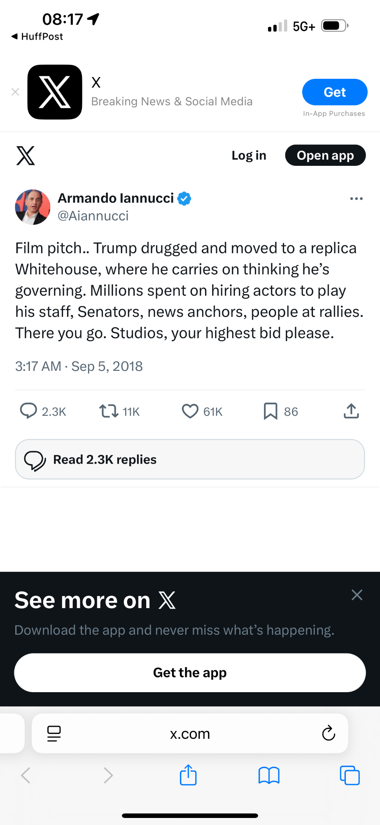Image resolution: width=380 pixels, height=825 pixels.
Task: Close the See more on X prompt
Action: pos(357,595)
